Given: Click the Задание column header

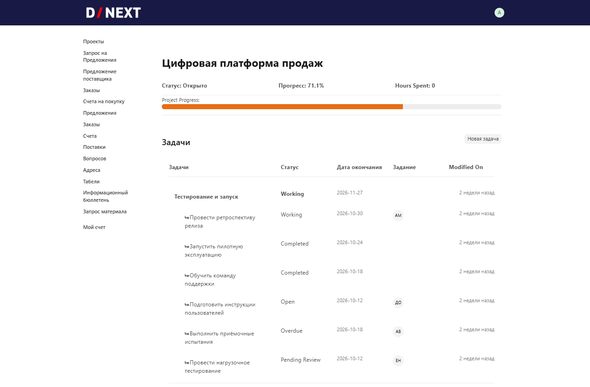Looking at the screenshot, I should pos(404,167).
